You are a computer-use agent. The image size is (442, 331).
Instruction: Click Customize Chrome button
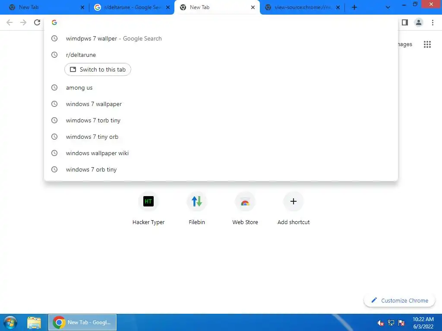399,300
